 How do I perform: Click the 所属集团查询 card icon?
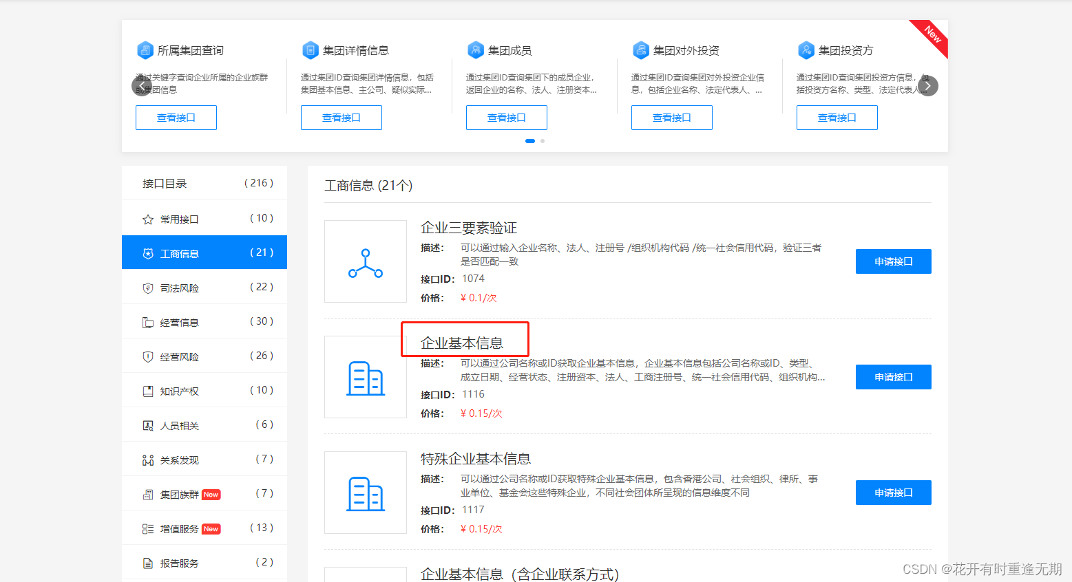(x=145, y=50)
